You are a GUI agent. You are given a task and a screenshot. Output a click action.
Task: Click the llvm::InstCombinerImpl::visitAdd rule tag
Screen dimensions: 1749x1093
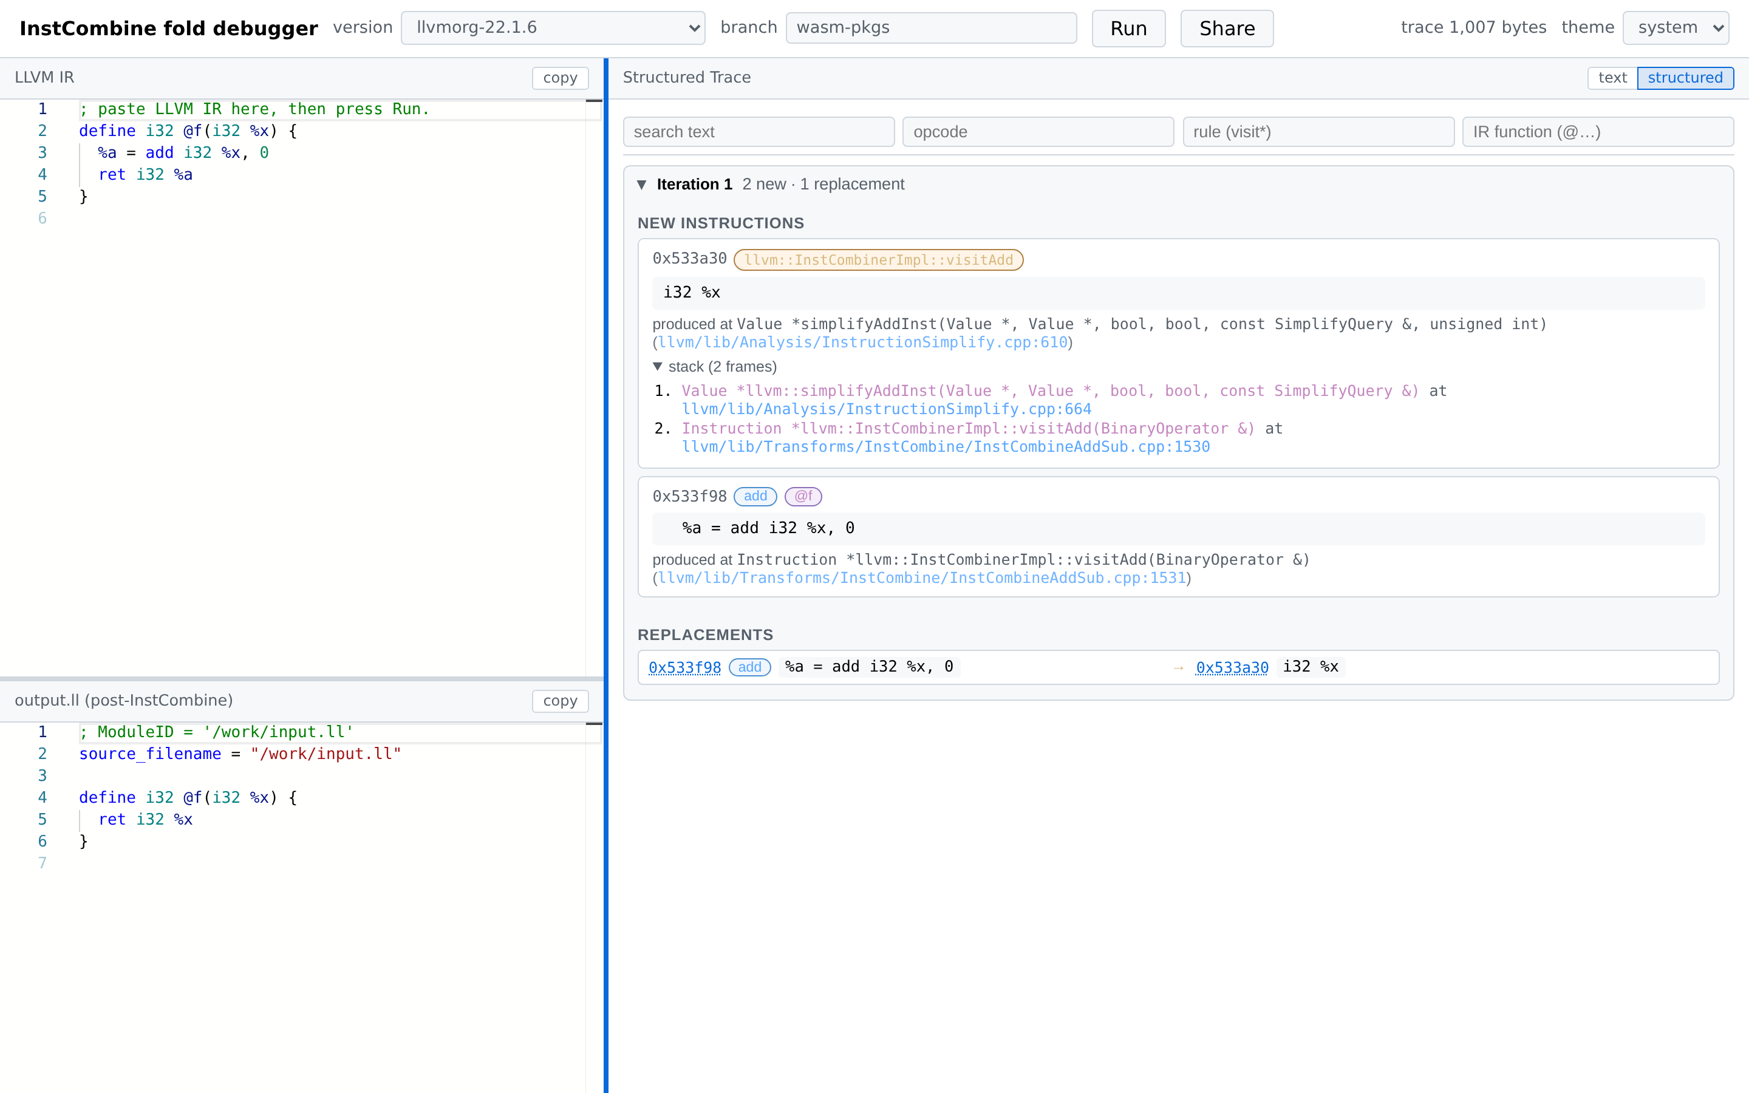coord(878,260)
